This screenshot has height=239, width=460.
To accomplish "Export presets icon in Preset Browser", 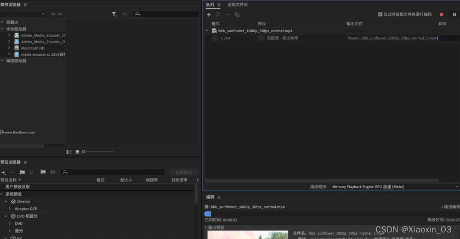I will (53, 172).
